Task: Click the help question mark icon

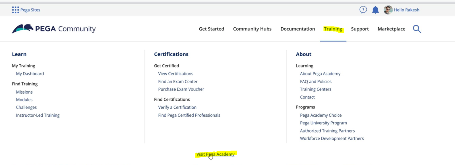Action: pos(363,10)
